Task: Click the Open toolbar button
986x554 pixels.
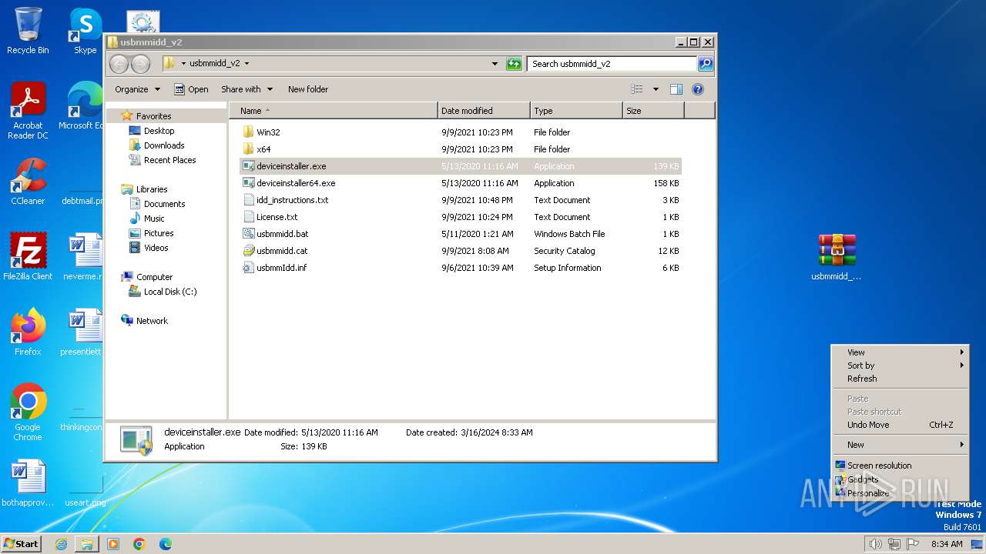Action: coord(191,89)
